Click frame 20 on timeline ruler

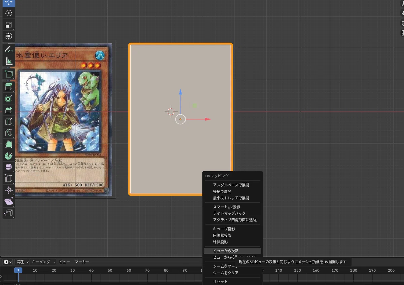tap(54, 270)
